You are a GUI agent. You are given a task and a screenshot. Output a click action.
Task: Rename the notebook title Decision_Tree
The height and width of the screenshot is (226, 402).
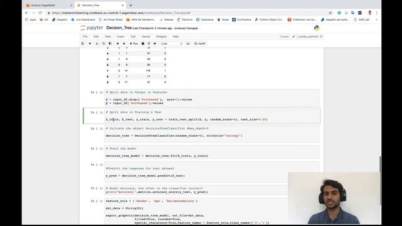click(x=119, y=28)
